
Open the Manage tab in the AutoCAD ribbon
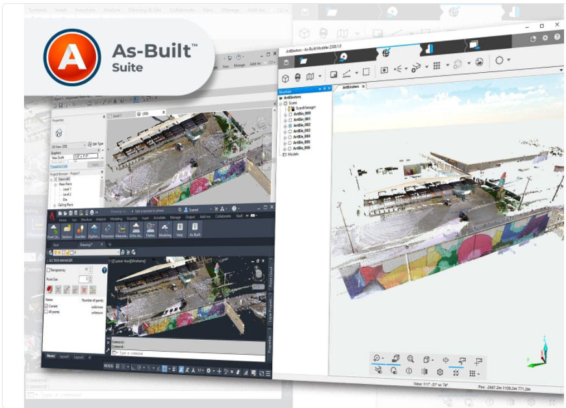point(175,217)
